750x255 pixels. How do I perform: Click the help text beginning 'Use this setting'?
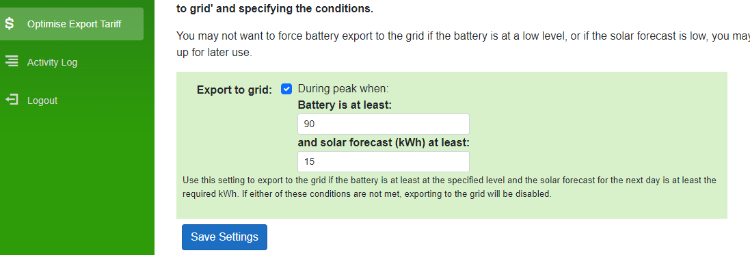pyautogui.click(x=450, y=187)
